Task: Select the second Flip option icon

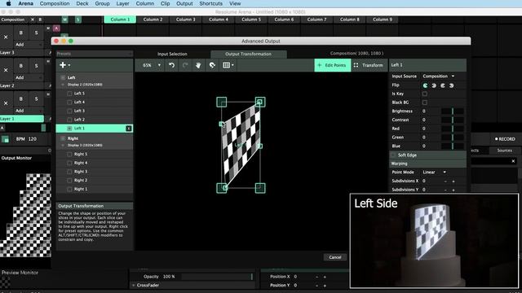Action: pyautogui.click(x=434, y=85)
